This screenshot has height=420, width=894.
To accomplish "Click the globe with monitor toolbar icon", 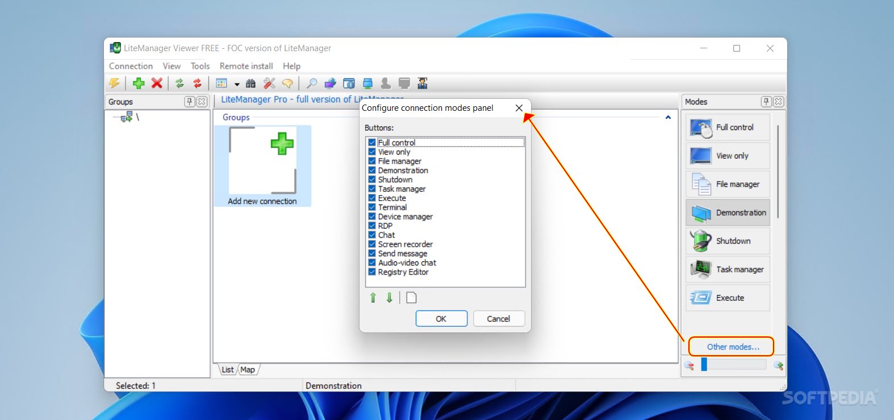I will point(330,84).
